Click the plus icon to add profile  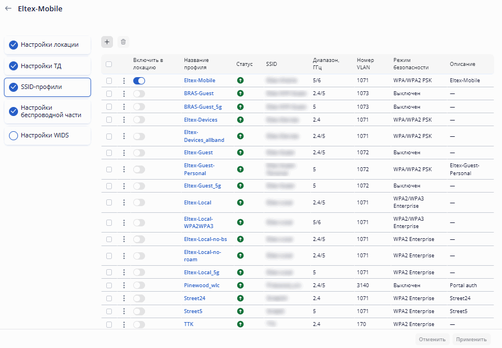(107, 42)
